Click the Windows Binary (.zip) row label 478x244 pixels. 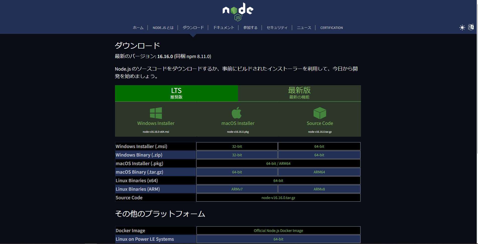[x=139, y=155]
